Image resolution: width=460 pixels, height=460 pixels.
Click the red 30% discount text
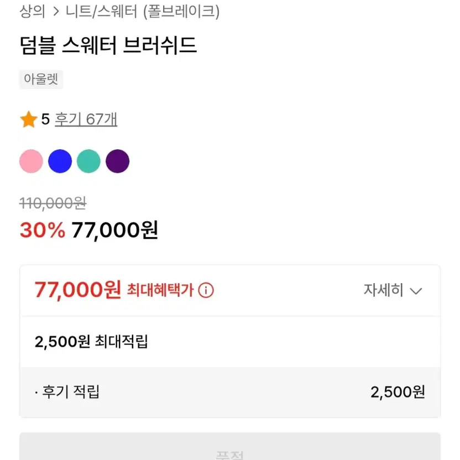point(42,230)
